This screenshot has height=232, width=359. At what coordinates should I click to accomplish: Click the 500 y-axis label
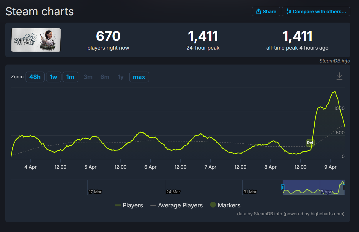coord(341,133)
